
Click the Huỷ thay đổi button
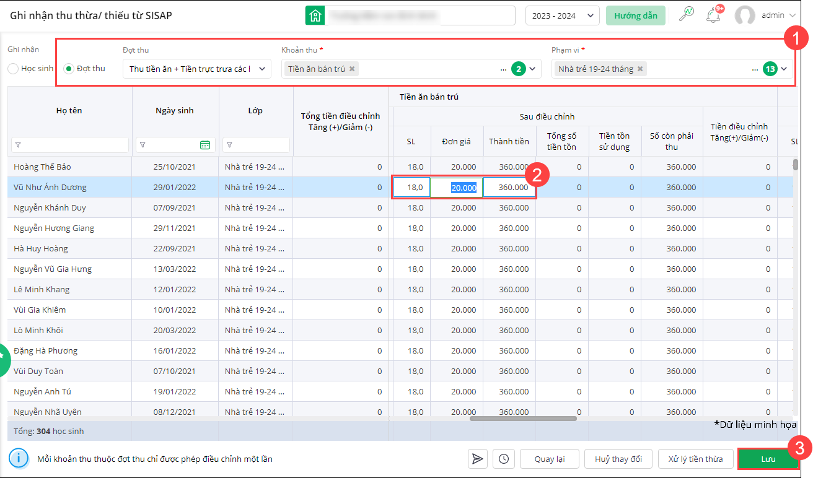[618, 459]
